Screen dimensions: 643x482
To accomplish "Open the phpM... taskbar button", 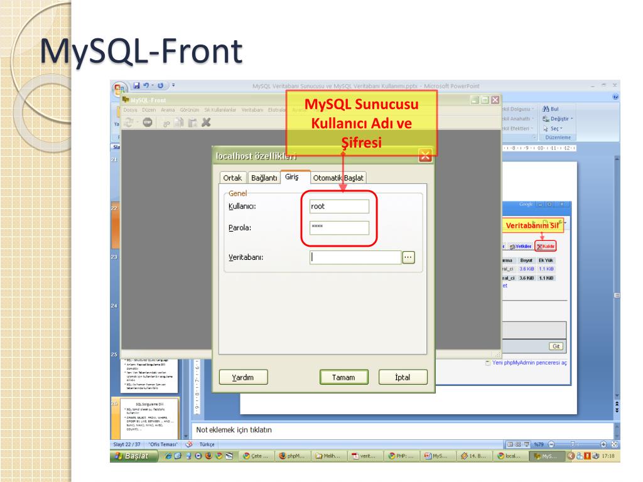I will [292, 456].
